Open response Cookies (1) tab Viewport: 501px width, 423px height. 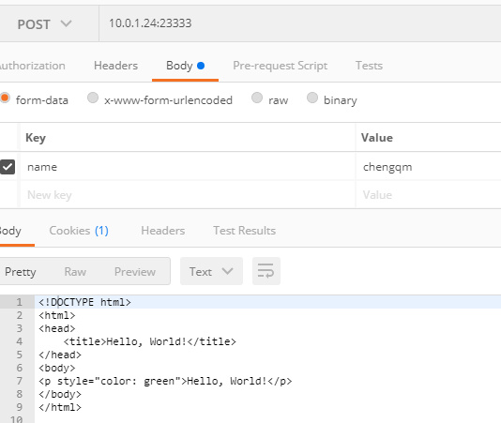click(79, 231)
